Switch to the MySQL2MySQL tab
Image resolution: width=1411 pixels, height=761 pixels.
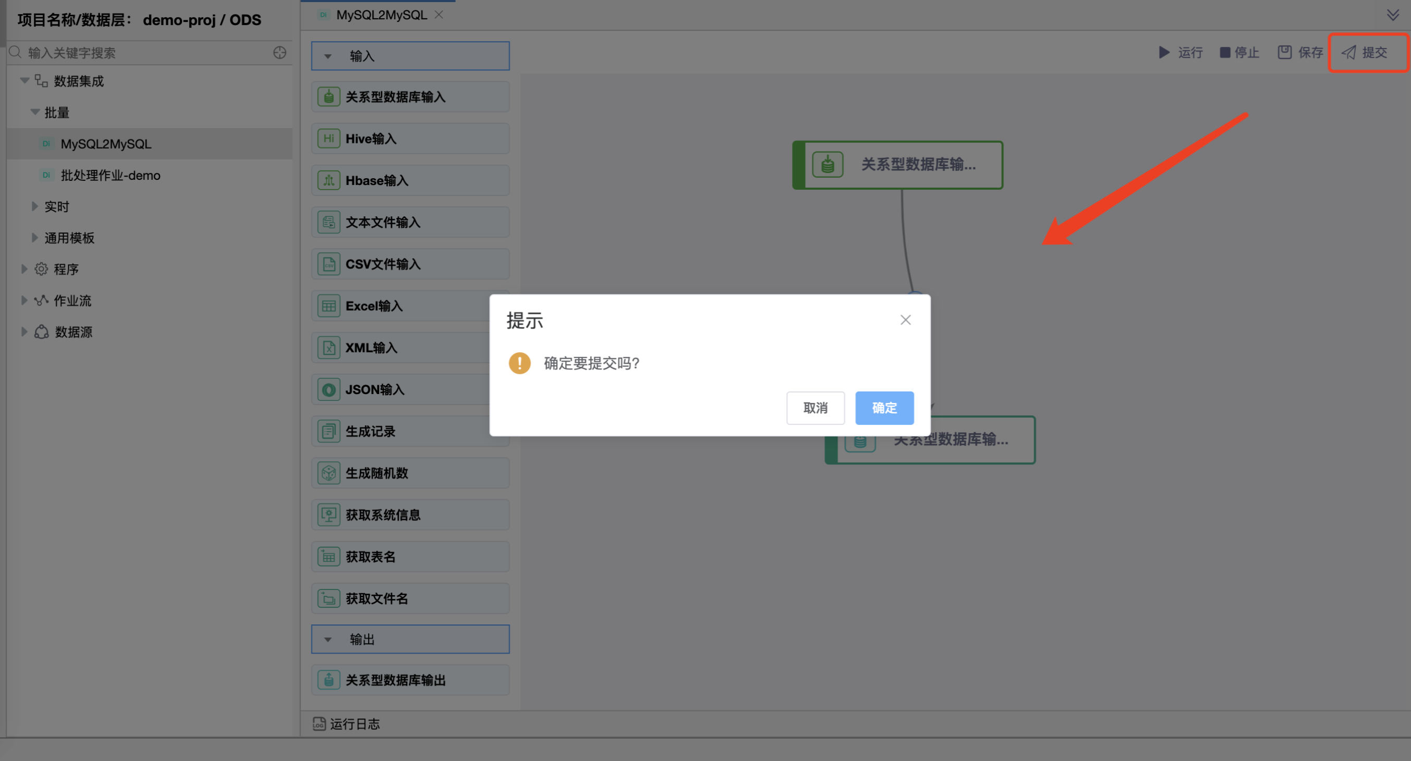point(381,15)
